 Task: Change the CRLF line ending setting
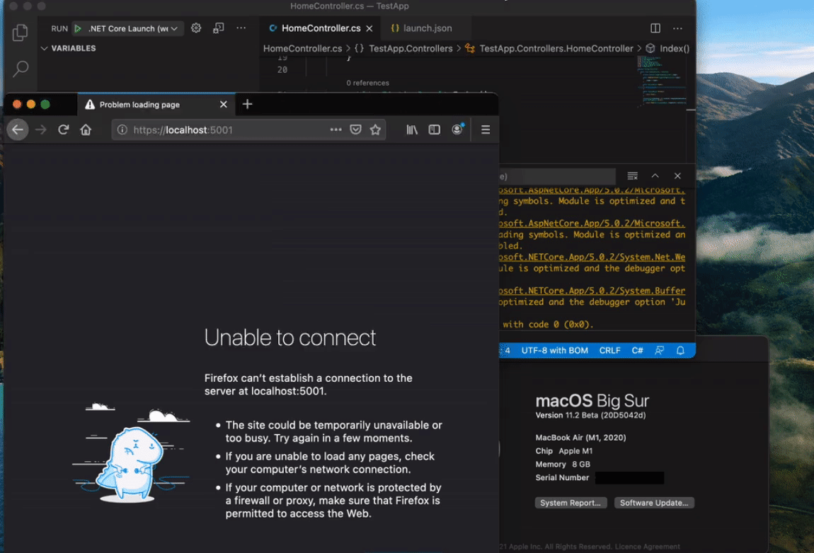pyautogui.click(x=609, y=351)
